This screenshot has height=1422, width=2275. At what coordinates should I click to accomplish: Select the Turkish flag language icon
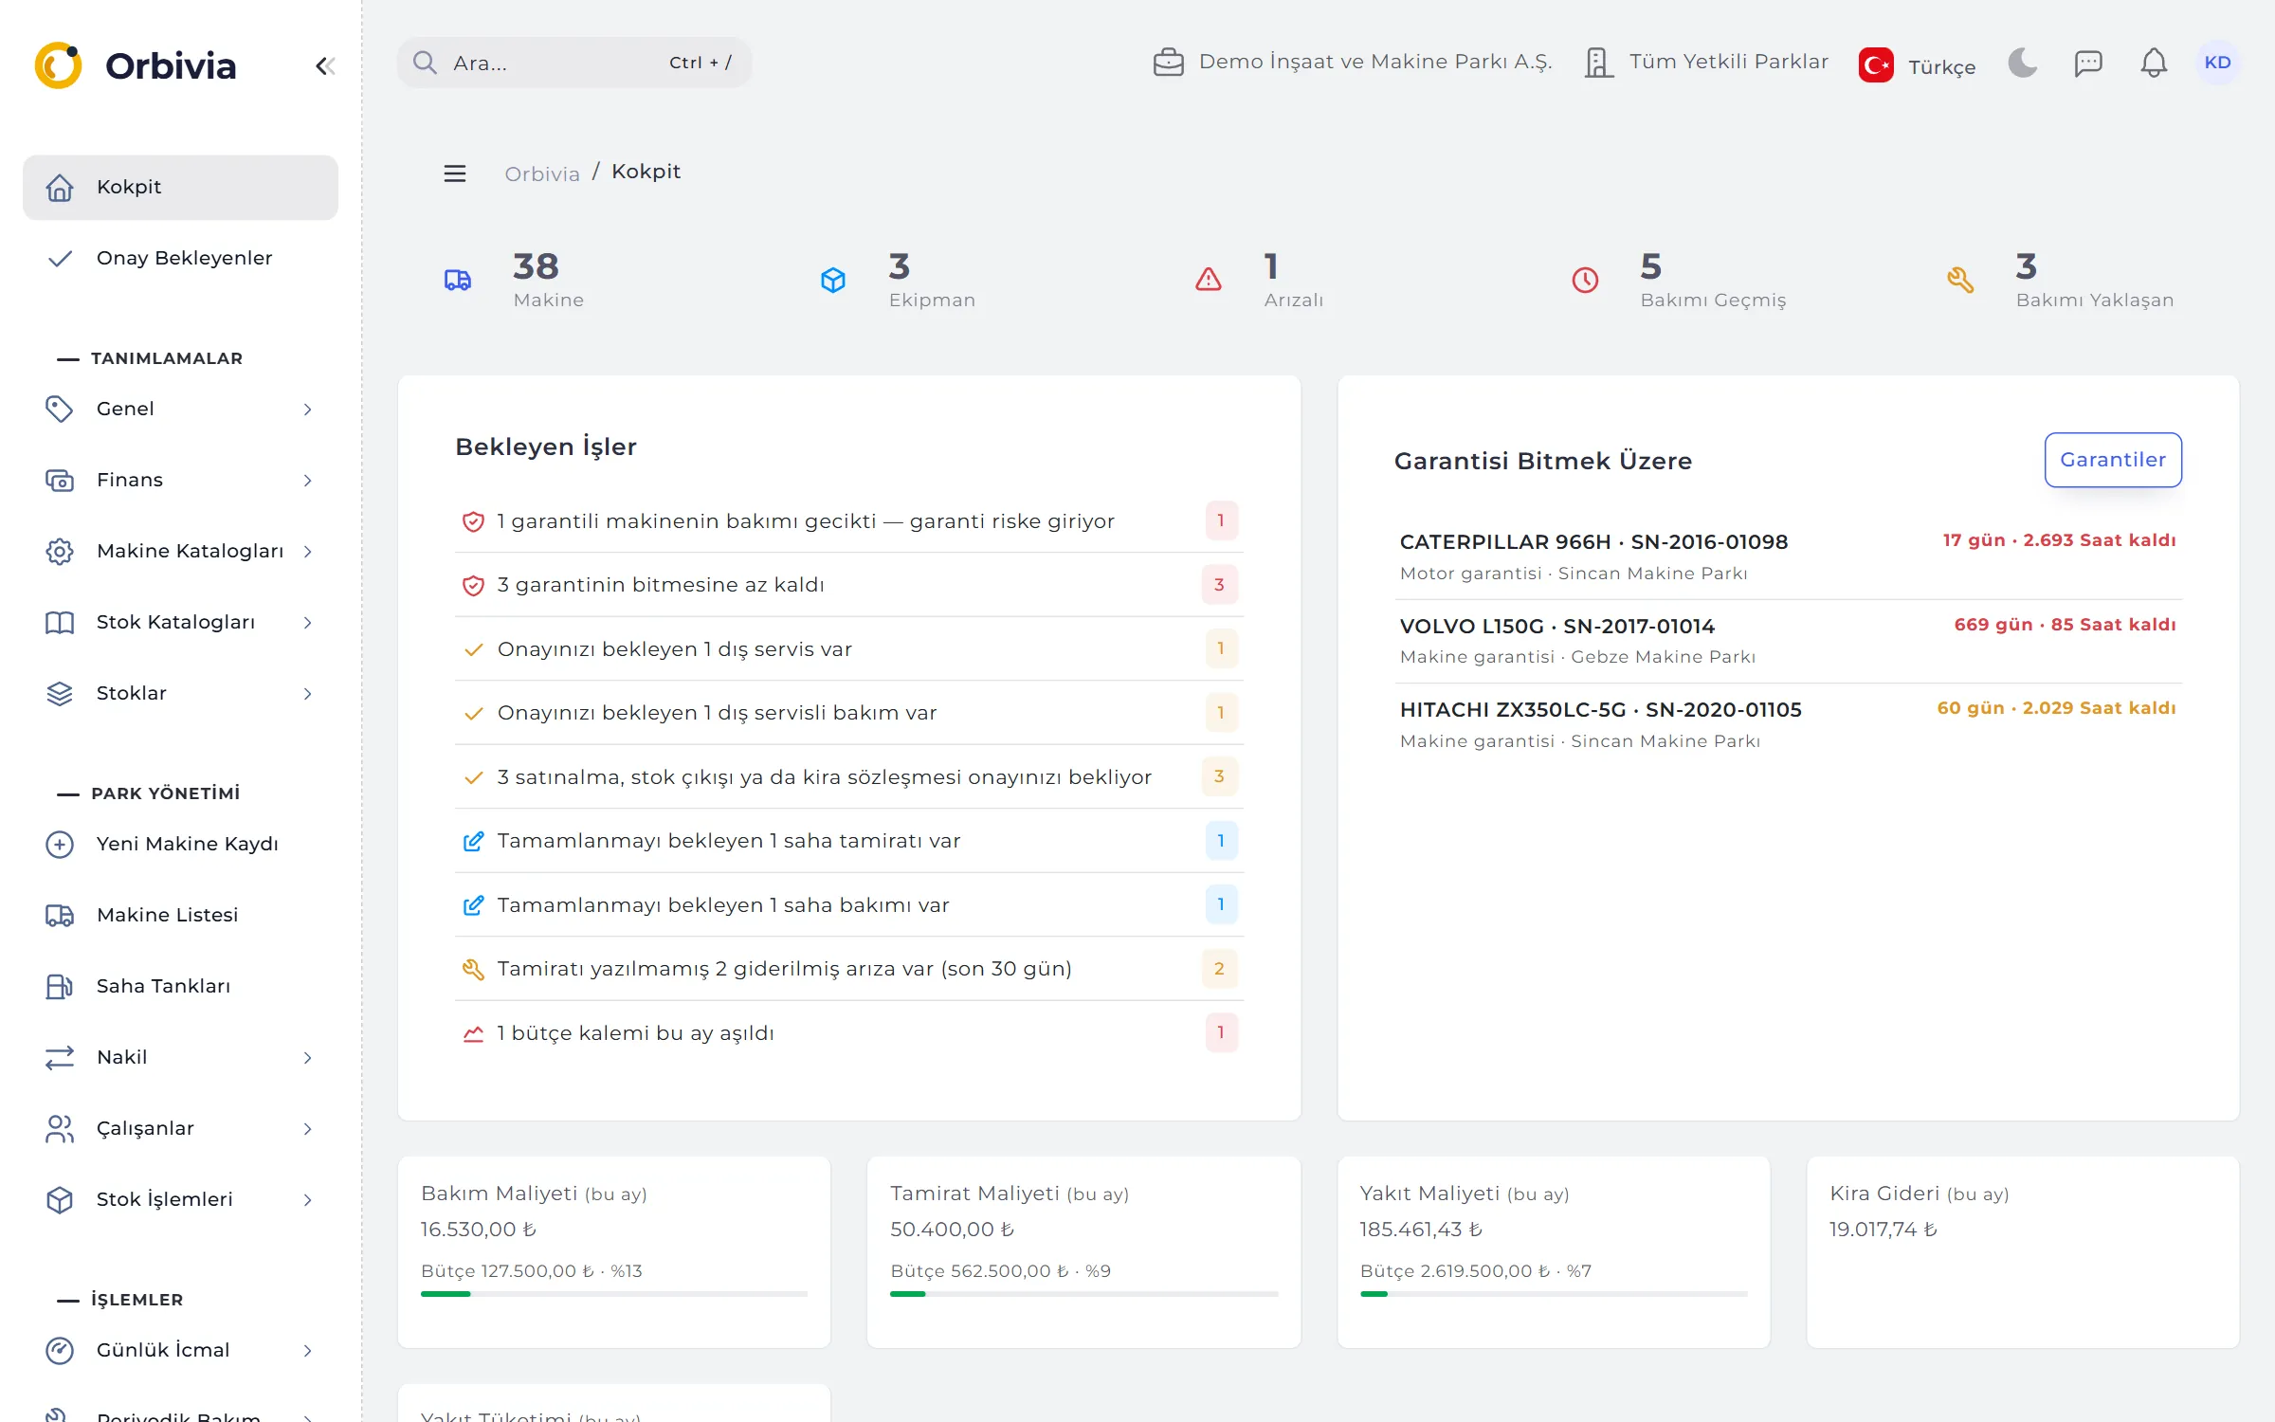[x=1876, y=65]
